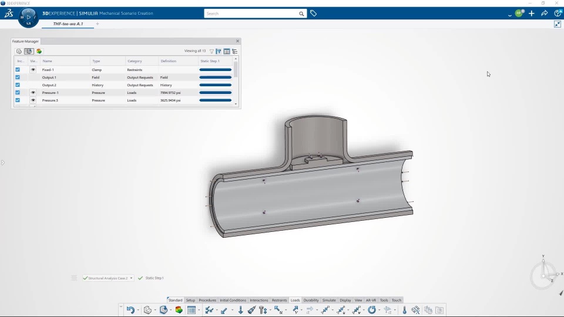Click the funnel filter outline icon in Feature Manager
Image resolution: width=564 pixels, height=317 pixels.
pos(211,52)
